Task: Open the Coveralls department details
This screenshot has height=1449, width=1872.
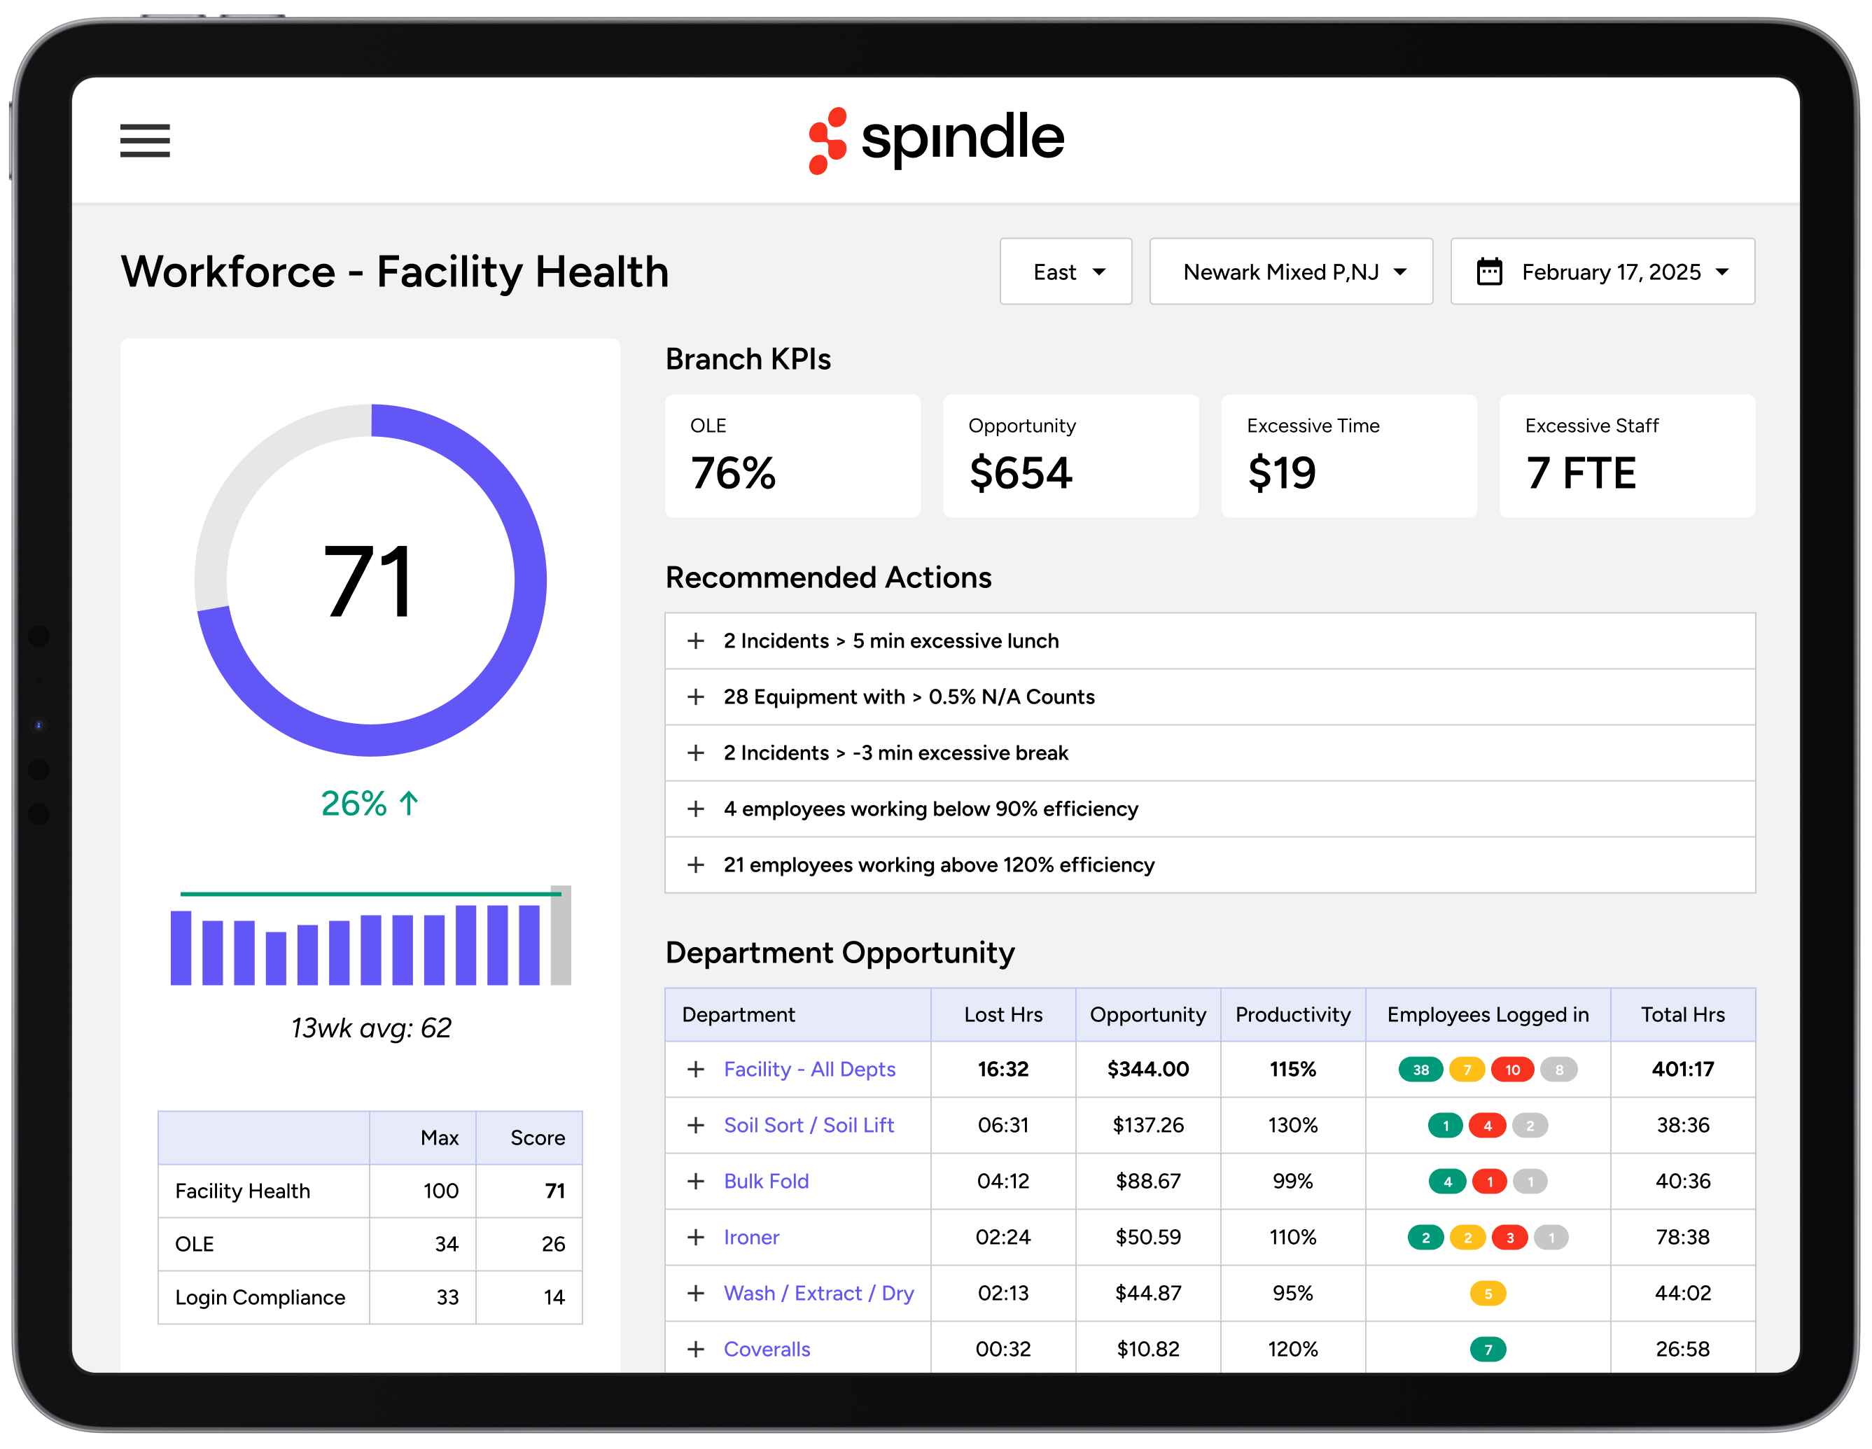Action: (x=767, y=1349)
